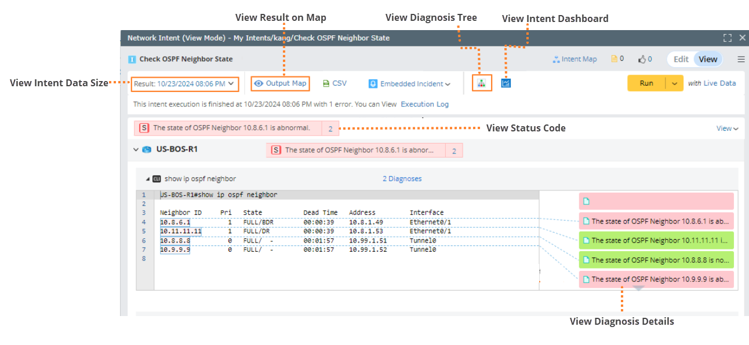The height and width of the screenshot is (345, 749).
Task: Open the Execution Log link
Action: point(424,104)
